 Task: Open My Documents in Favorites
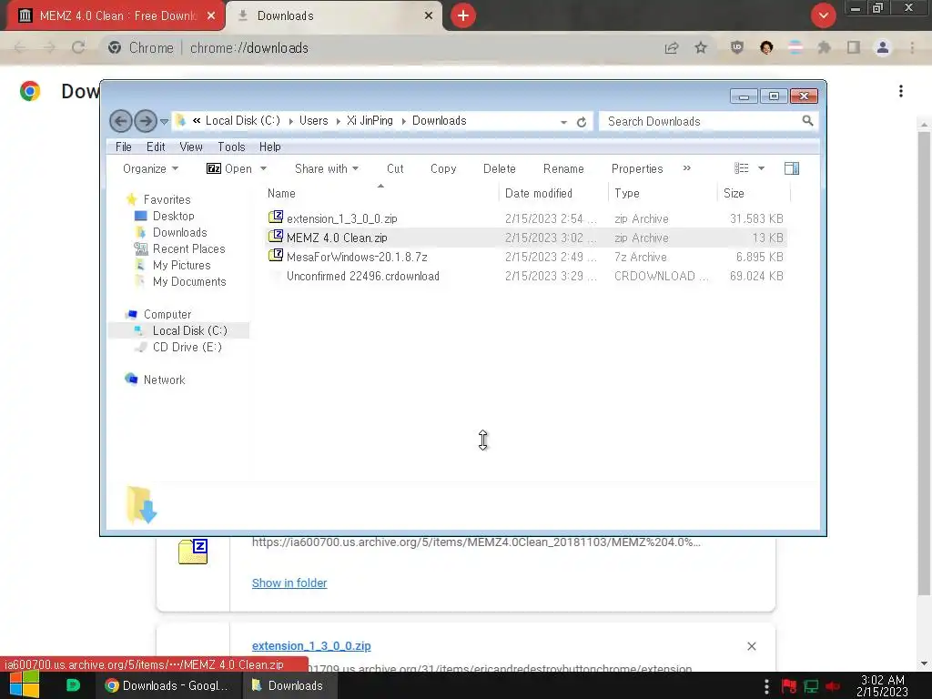click(x=189, y=282)
